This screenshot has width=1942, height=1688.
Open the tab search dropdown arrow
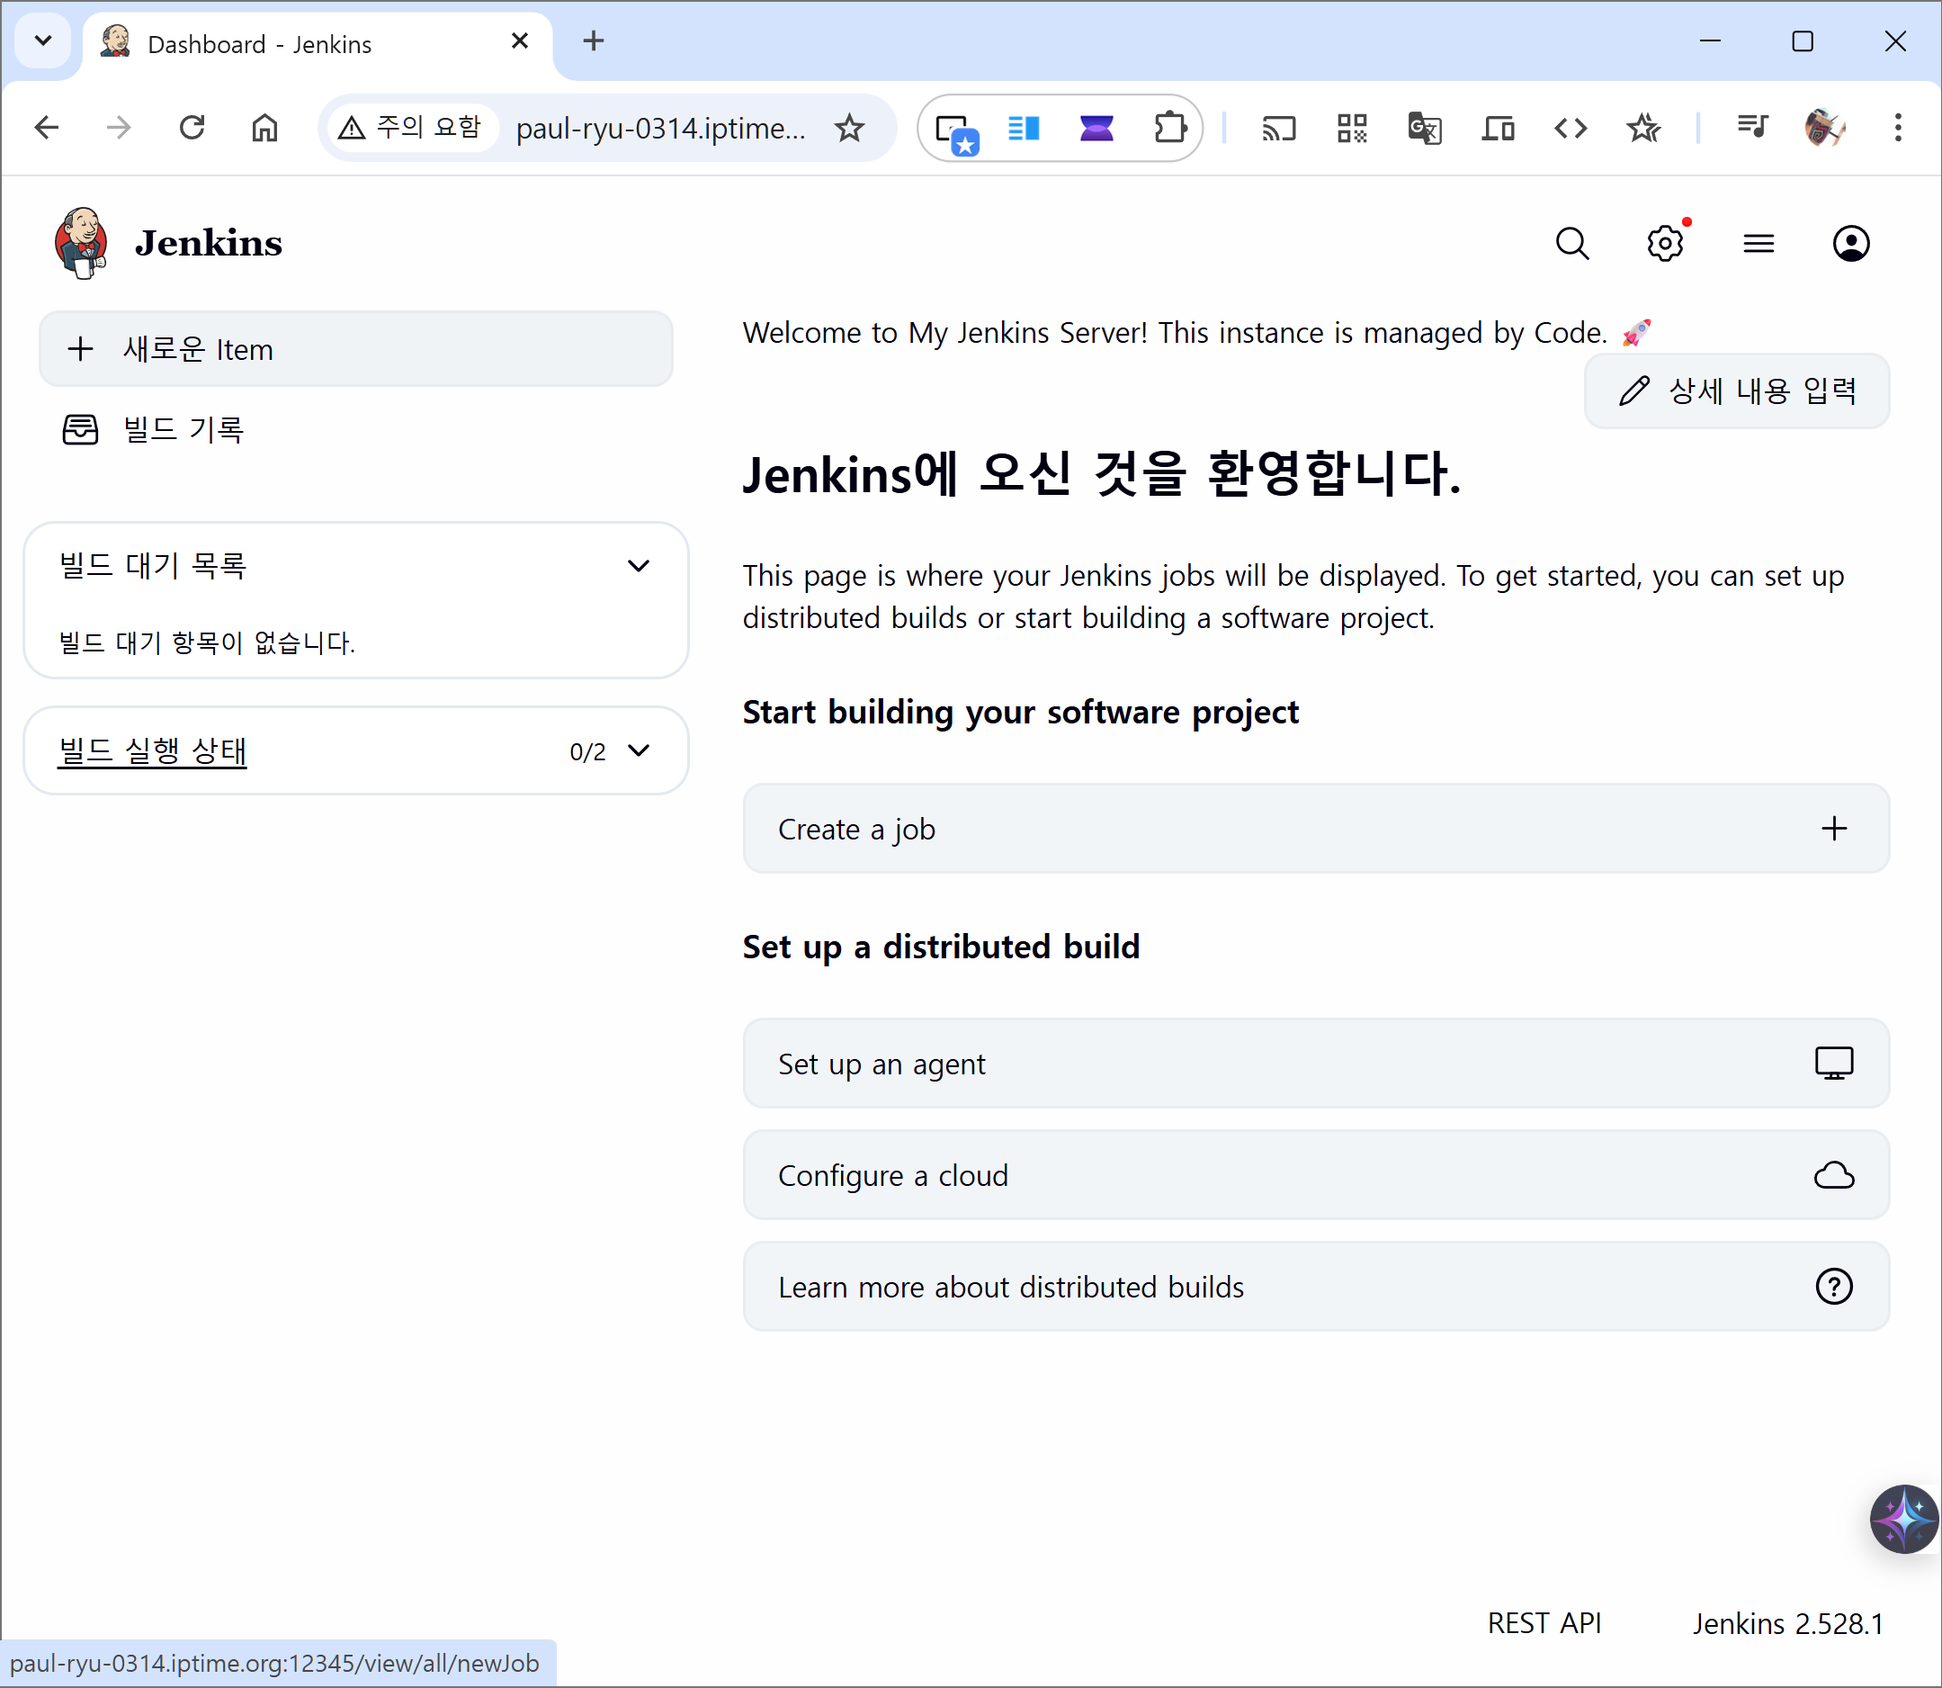pyautogui.click(x=42, y=41)
